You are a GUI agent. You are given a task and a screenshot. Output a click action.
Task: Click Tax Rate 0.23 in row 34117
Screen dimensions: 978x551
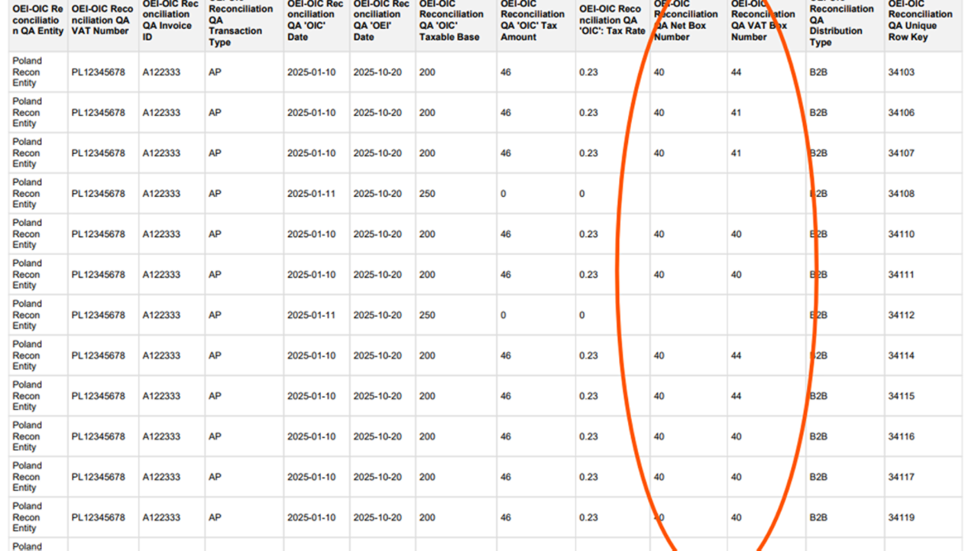(x=588, y=477)
